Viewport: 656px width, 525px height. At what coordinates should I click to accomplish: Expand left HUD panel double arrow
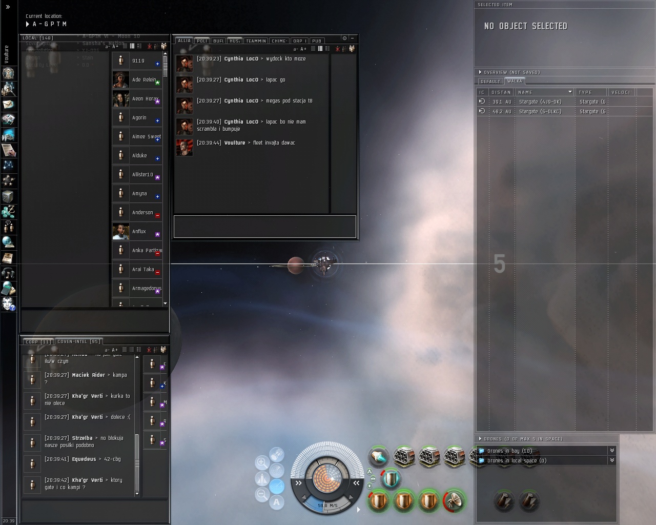point(299,482)
